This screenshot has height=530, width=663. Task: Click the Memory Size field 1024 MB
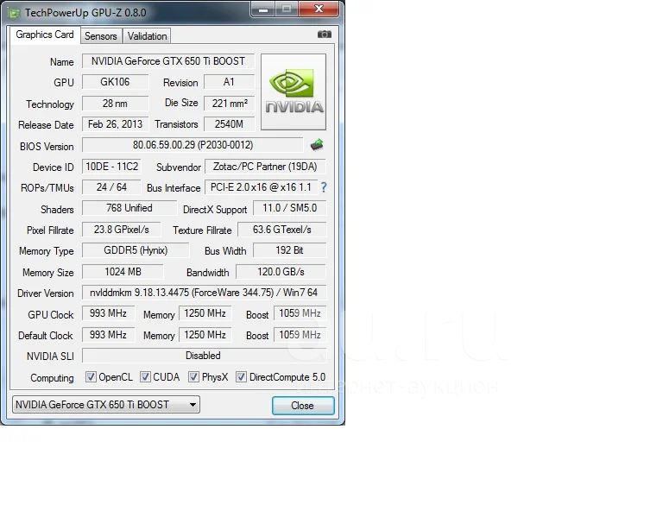click(x=123, y=272)
